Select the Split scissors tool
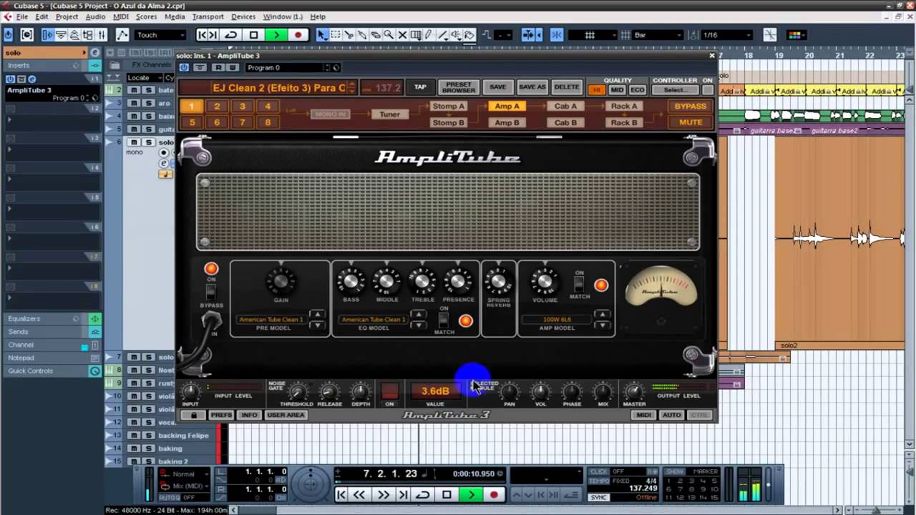This screenshot has width=916, height=515. pos(349,34)
